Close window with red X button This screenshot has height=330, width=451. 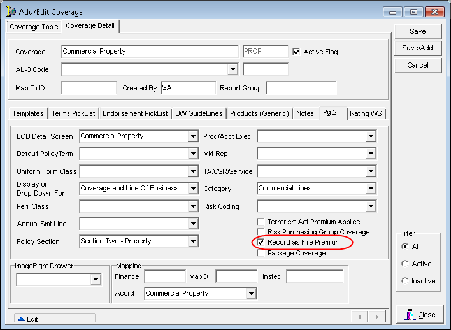pos(434,12)
